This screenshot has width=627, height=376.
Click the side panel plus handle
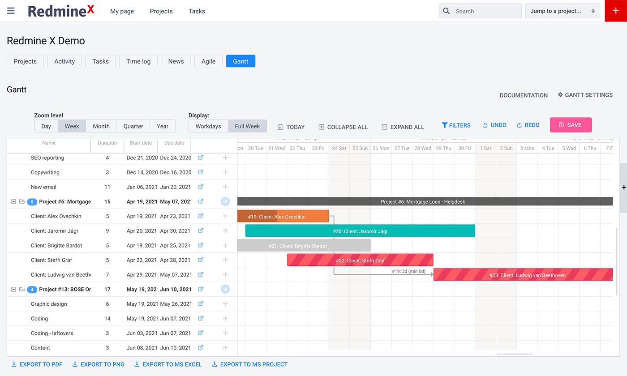pos(624,188)
